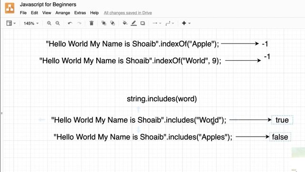Select the indexOf("World", 9) text line
Viewport: 305px width, 172px height.
130,61
